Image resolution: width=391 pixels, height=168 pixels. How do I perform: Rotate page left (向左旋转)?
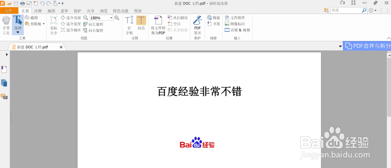[93, 24]
